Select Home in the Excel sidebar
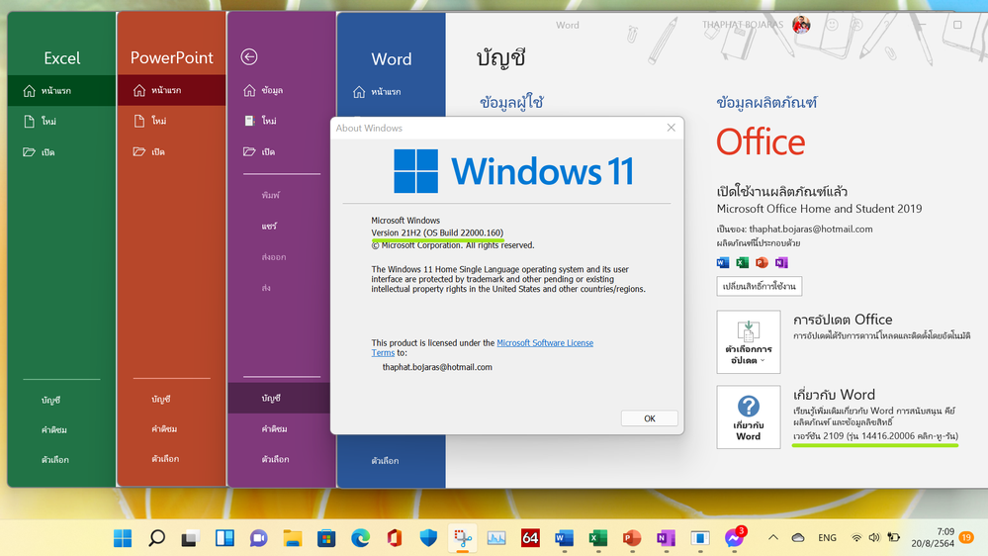Screen dimensions: 988x556 [x=61, y=91]
